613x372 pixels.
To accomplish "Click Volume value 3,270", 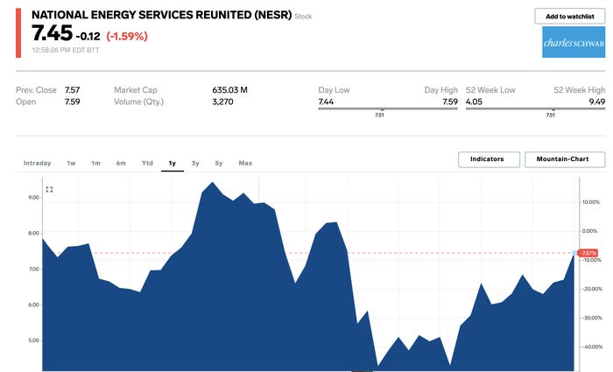I will (x=222, y=102).
